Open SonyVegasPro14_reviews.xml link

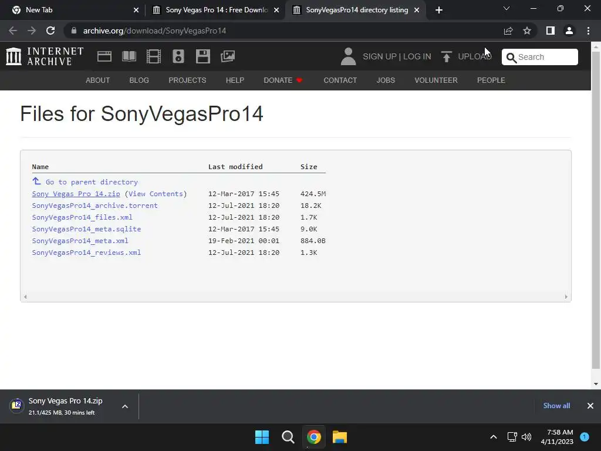click(x=86, y=253)
